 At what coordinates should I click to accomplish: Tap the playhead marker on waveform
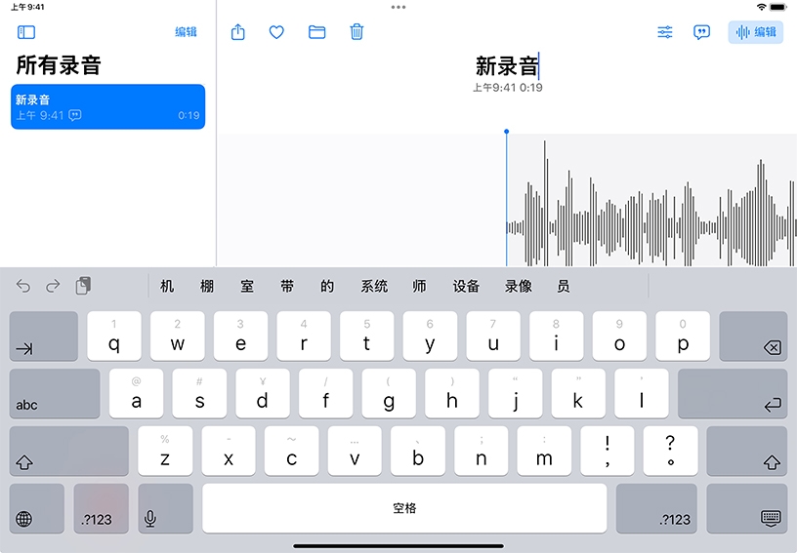click(506, 132)
